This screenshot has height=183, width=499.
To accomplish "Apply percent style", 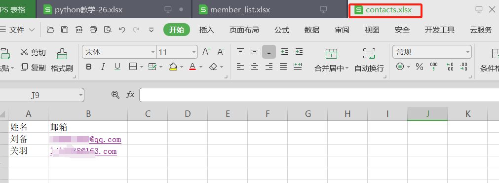I will tap(420, 67).
